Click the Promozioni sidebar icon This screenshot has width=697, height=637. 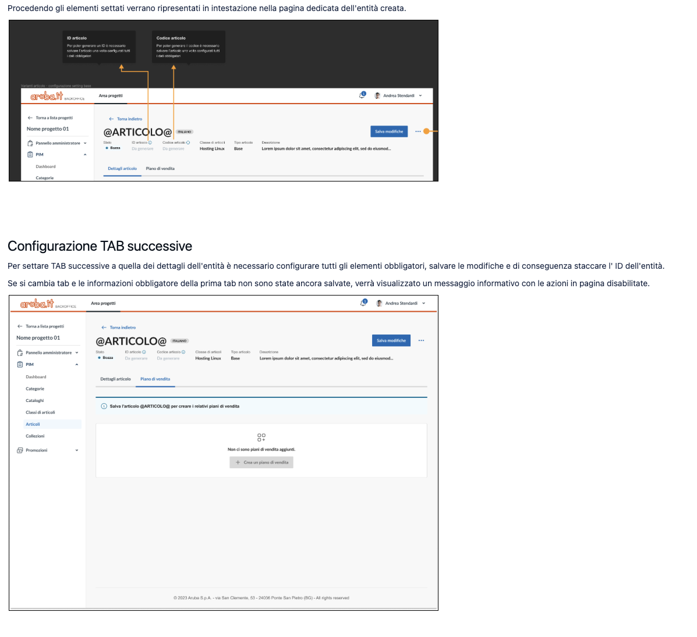[20, 450]
